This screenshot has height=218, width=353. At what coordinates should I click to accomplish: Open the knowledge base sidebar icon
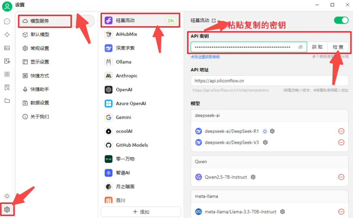(x=7, y=87)
